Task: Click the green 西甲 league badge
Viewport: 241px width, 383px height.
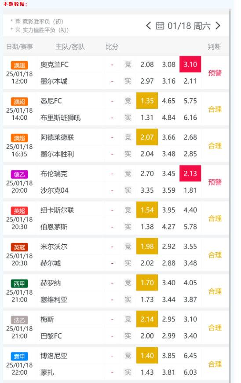Action: pyautogui.click(x=19, y=284)
